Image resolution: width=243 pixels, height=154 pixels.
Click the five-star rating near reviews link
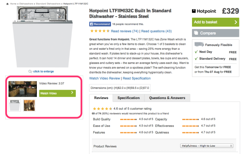(x=100, y=31)
